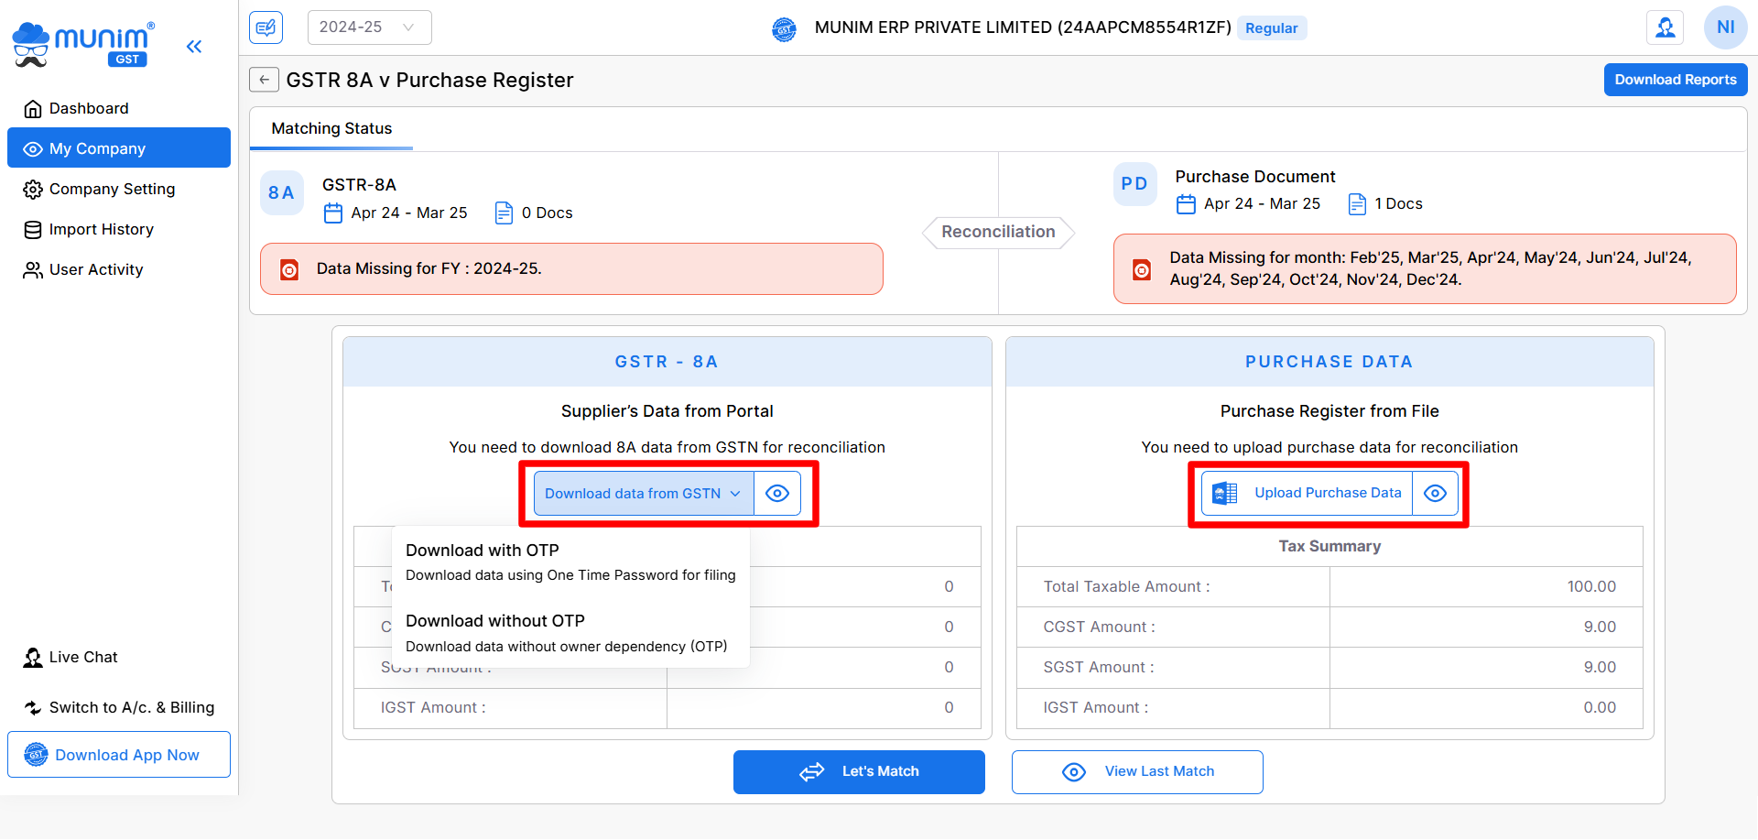Open the 2024-25 financial year dropdown

pyautogui.click(x=369, y=27)
